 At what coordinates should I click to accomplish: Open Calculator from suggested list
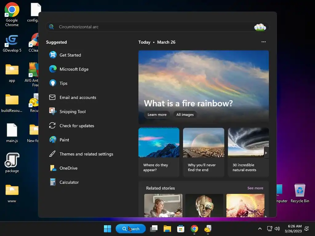click(x=64, y=182)
